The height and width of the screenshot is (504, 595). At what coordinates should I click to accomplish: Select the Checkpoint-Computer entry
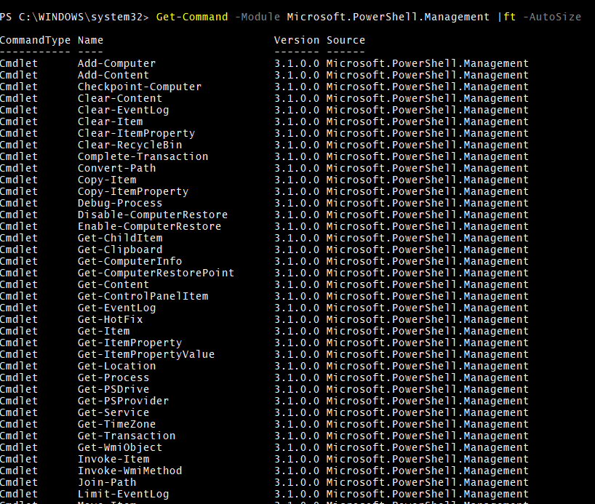(x=140, y=87)
